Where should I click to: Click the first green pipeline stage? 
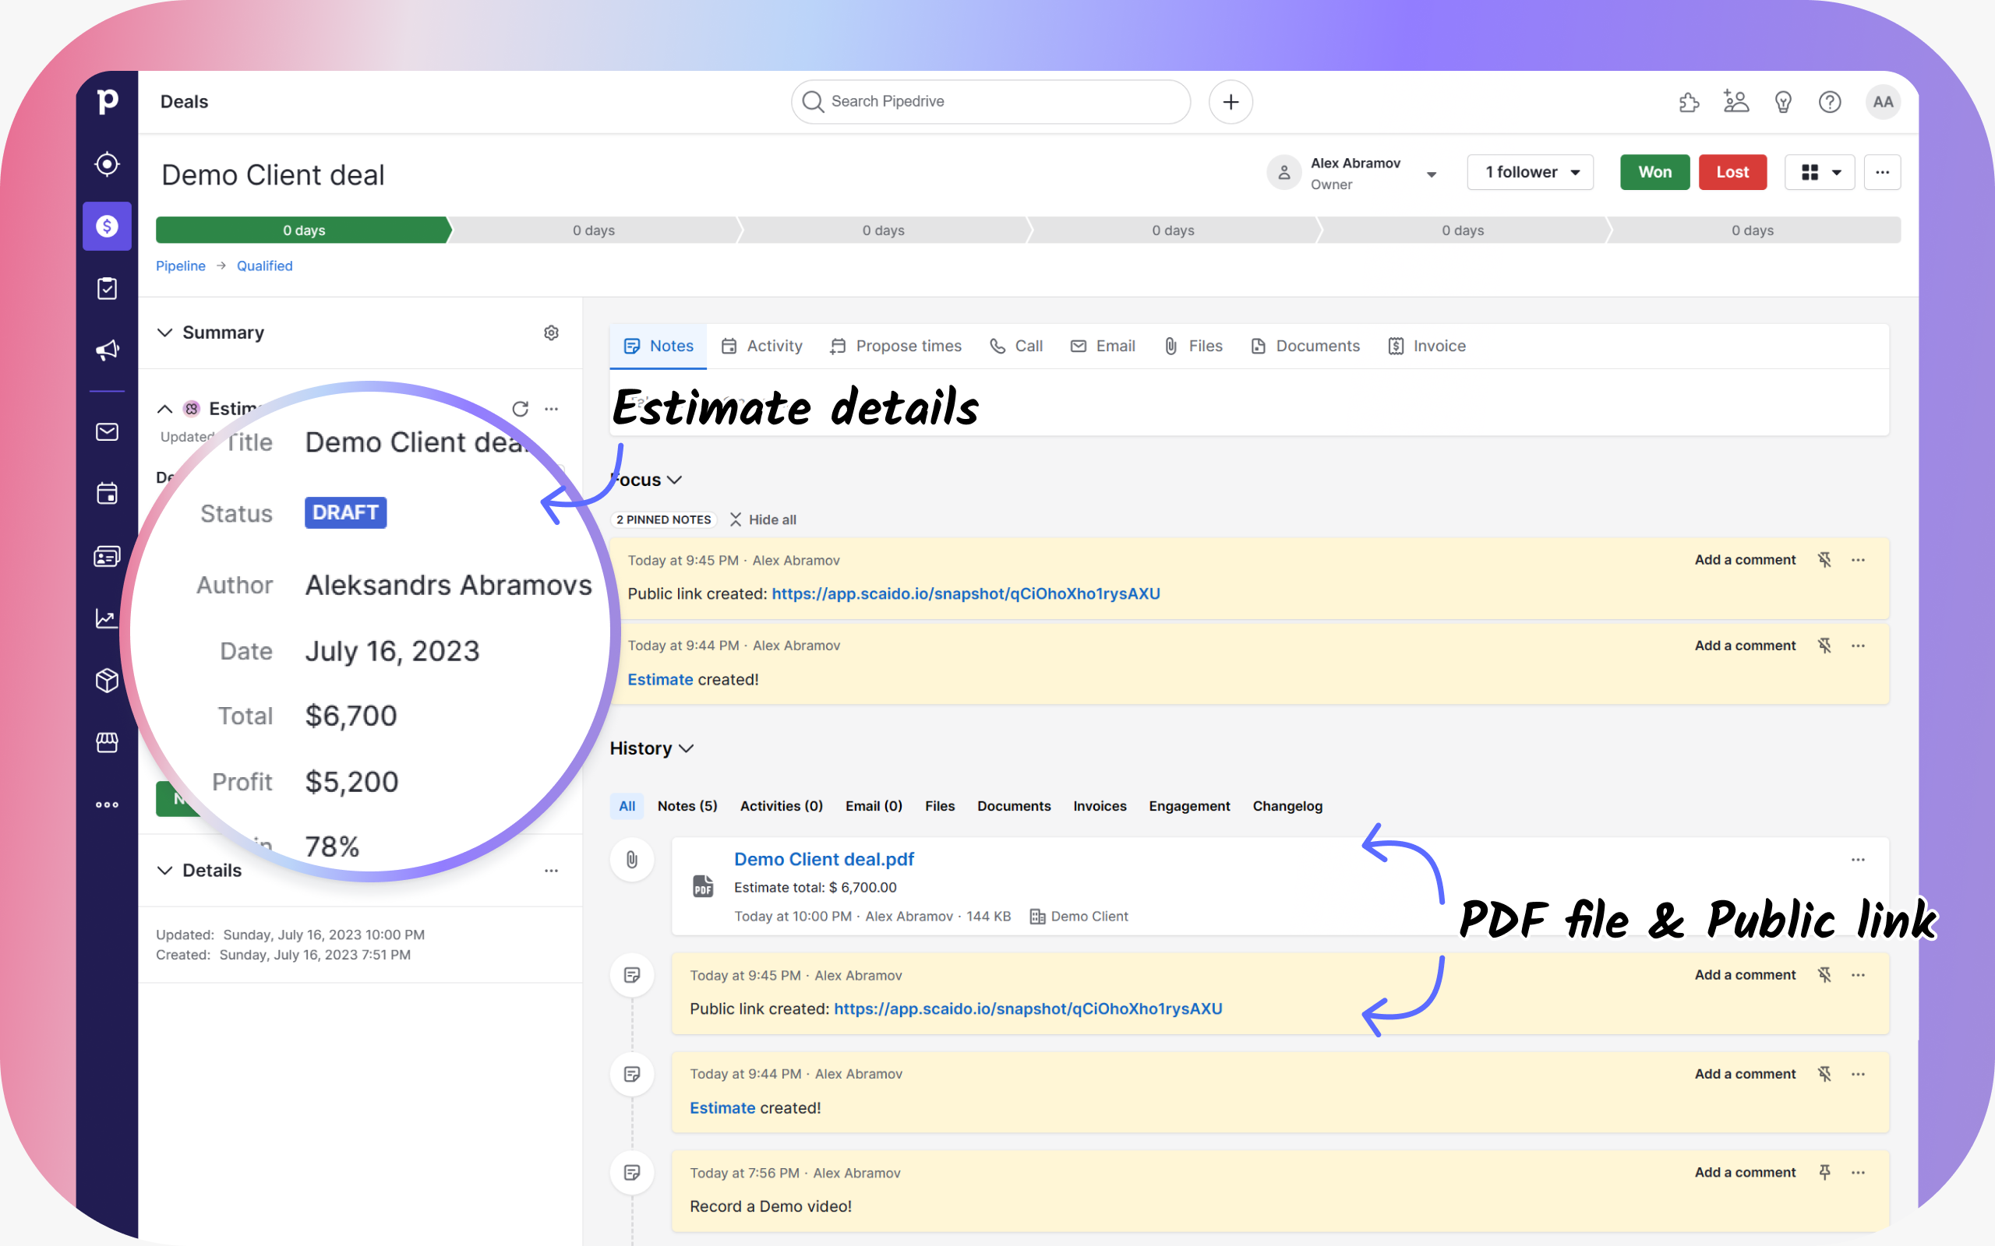click(x=303, y=230)
